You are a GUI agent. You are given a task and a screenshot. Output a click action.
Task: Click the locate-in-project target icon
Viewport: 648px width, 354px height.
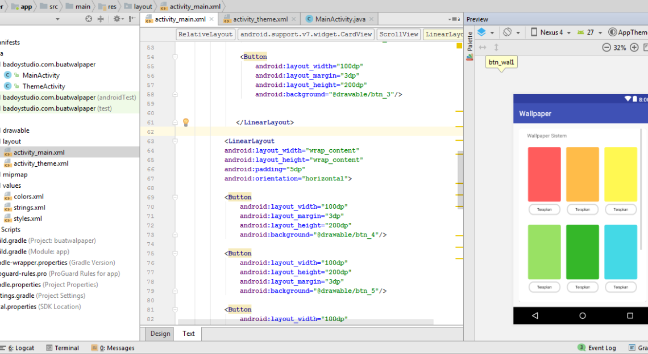point(89,19)
